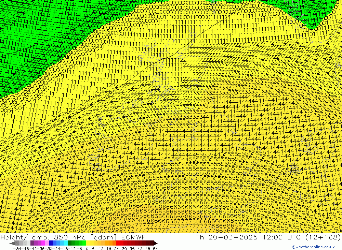The width and height of the screenshot is (342, 250).
Task: Click the legend's left gray arrow end
Action: pos(12,243)
